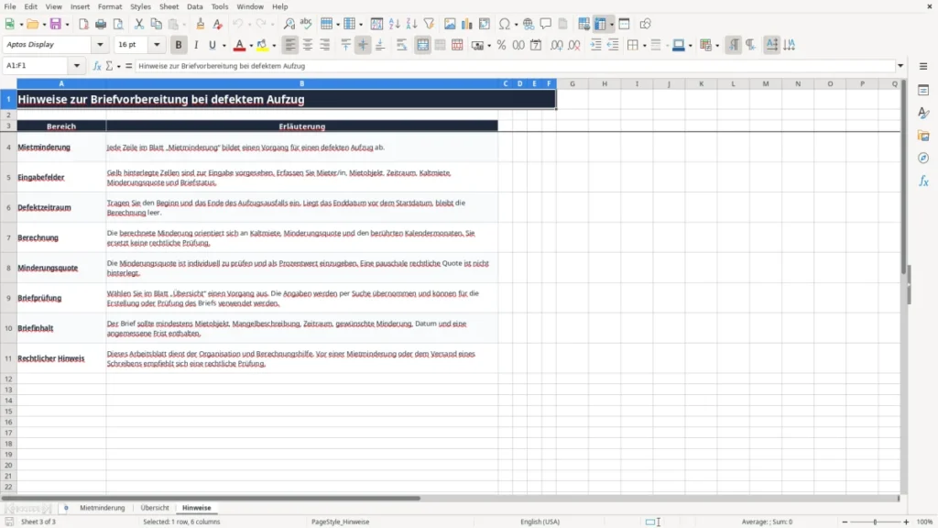Insert a hyperlink
Image resolution: width=938 pixels, height=528 pixels.
click(x=529, y=24)
